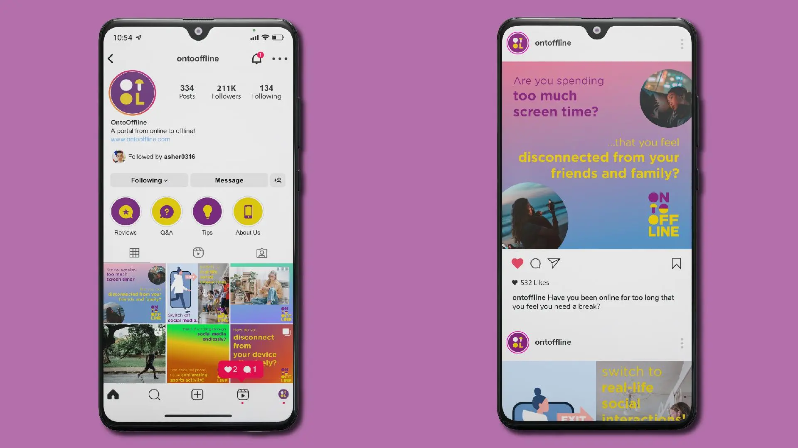Open the three-dot options menu
The height and width of the screenshot is (448, 798).
coord(280,58)
